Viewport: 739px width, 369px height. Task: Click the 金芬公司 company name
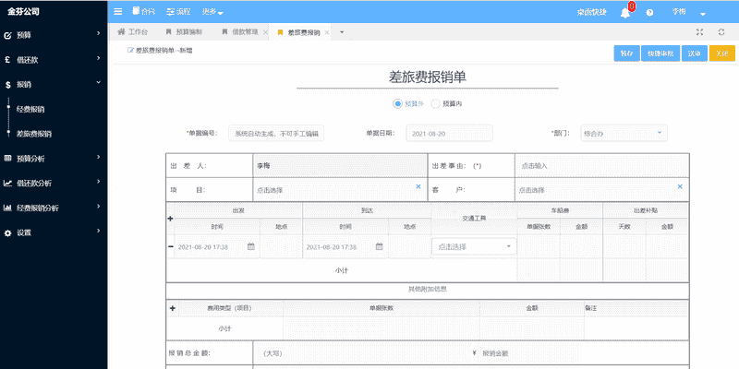23,12
